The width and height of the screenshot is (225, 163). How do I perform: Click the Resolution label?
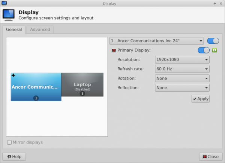pos(129,59)
